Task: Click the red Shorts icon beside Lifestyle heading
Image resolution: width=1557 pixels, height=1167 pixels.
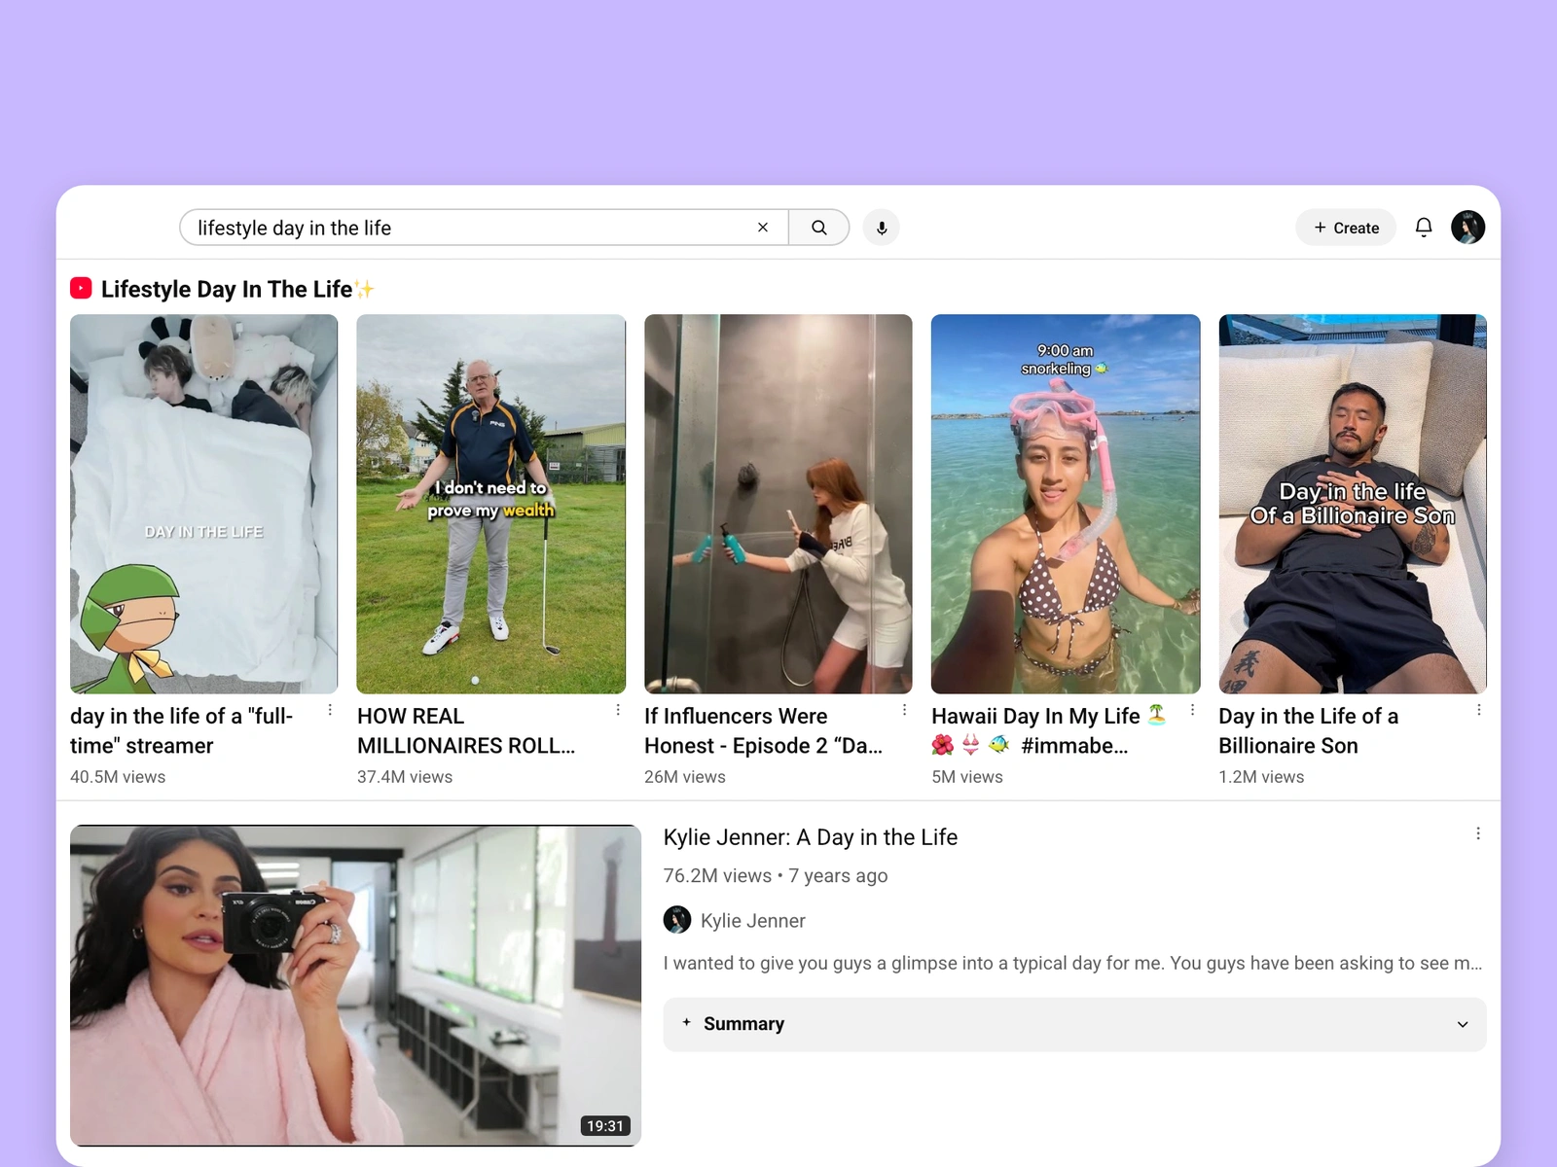Action: coord(81,288)
